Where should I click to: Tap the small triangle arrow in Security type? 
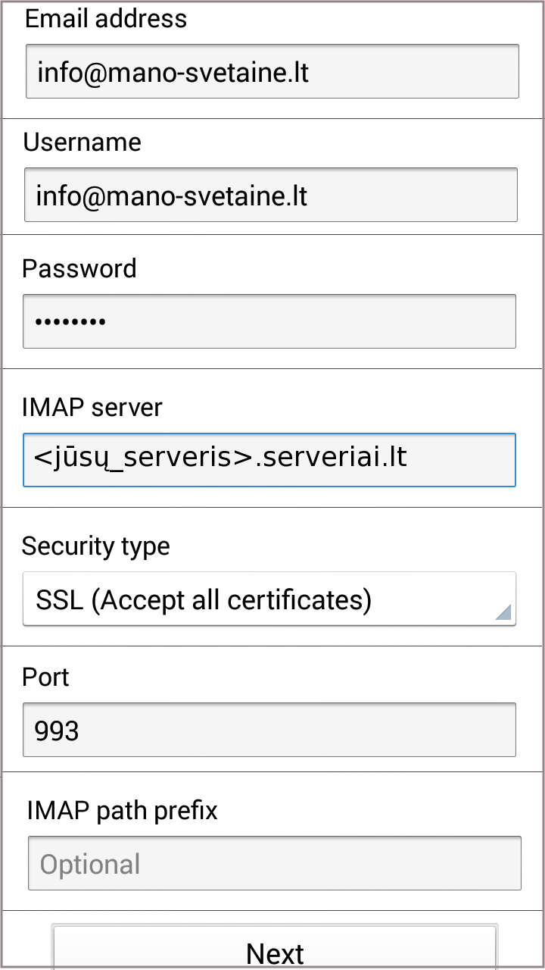point(503,612)
